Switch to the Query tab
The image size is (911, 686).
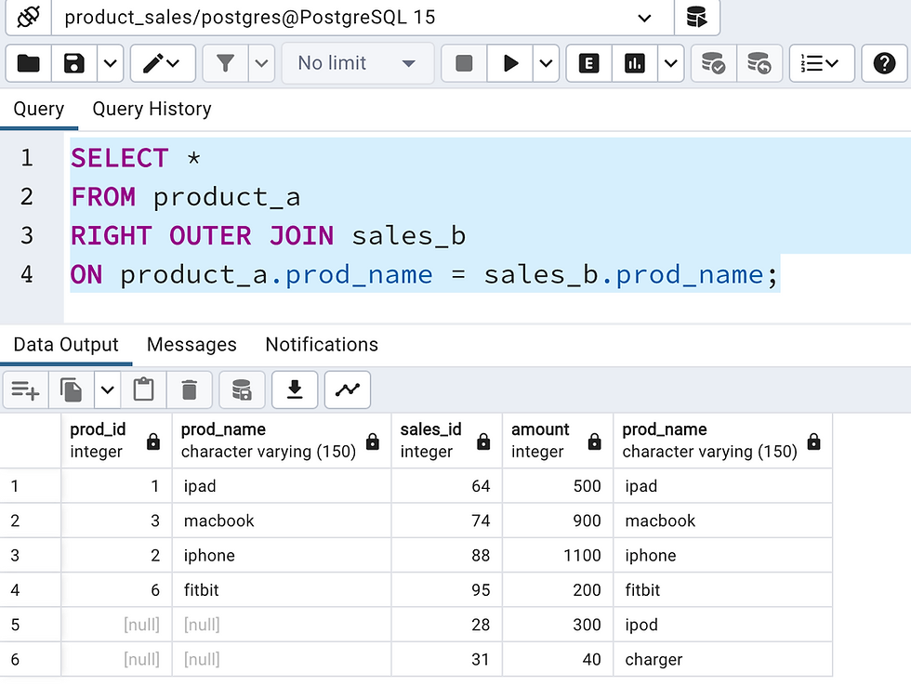(x=39, y=109)
